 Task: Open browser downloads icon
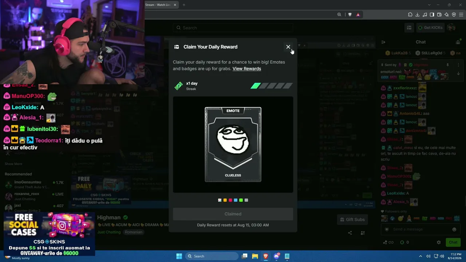418,15
